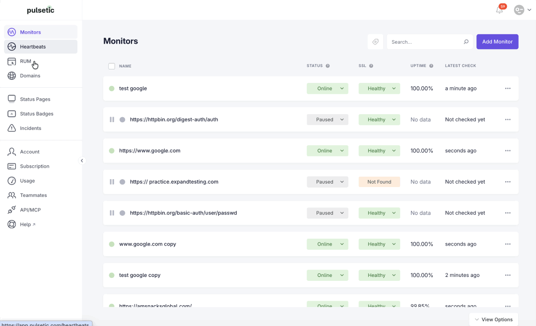The height and width of the screenshot is (326, 536).
Task: Click the Teammates people icon
Action: (x=11, y=195)
